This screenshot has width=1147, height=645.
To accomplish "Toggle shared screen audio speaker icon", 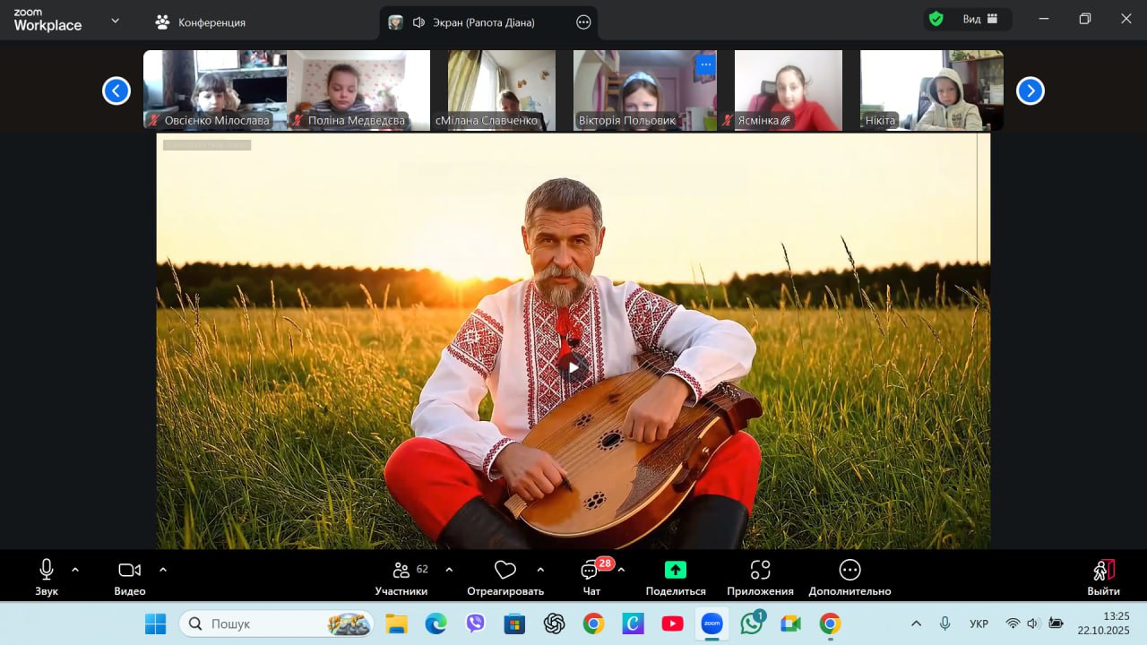I will click(418, 22).
